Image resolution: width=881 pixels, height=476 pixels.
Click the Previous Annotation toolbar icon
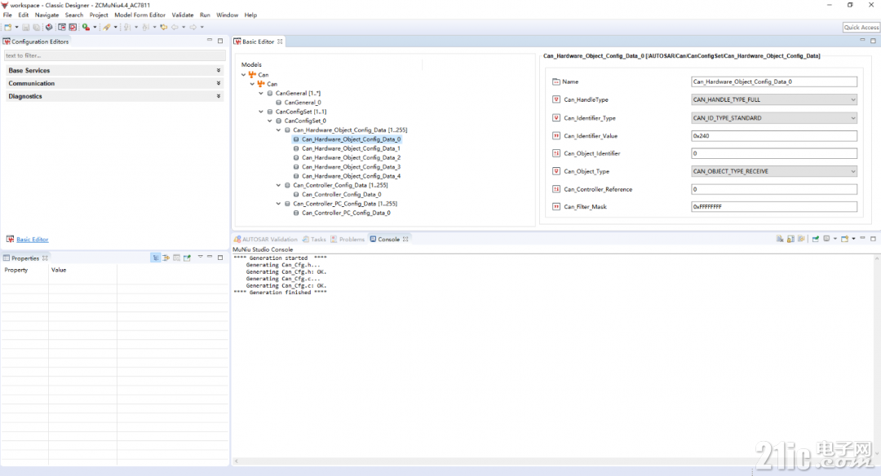[x=145, y=27]
